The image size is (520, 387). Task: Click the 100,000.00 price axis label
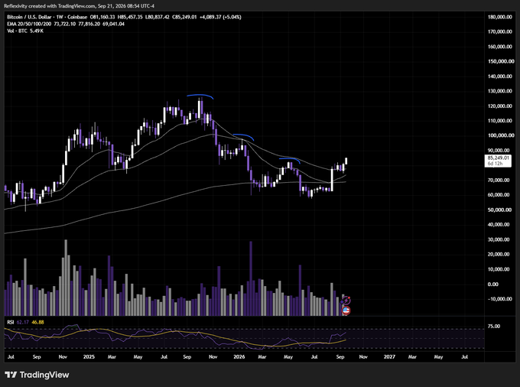[x=500, y=135]
